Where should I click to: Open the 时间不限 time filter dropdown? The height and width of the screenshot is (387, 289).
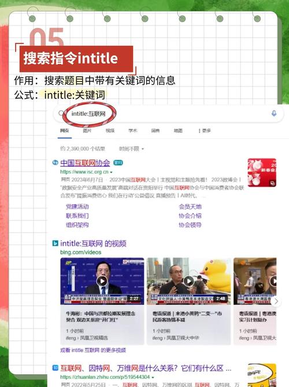pyautogui.click(x=131, y=149)
